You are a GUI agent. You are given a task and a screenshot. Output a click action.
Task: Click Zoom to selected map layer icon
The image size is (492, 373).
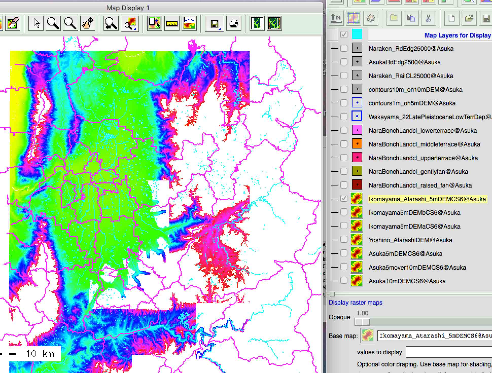(x=111, y=23)
